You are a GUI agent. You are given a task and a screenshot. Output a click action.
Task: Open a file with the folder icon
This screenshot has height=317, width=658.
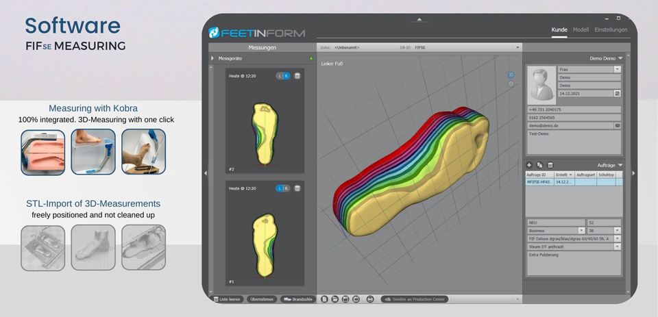tap(335, 299)
